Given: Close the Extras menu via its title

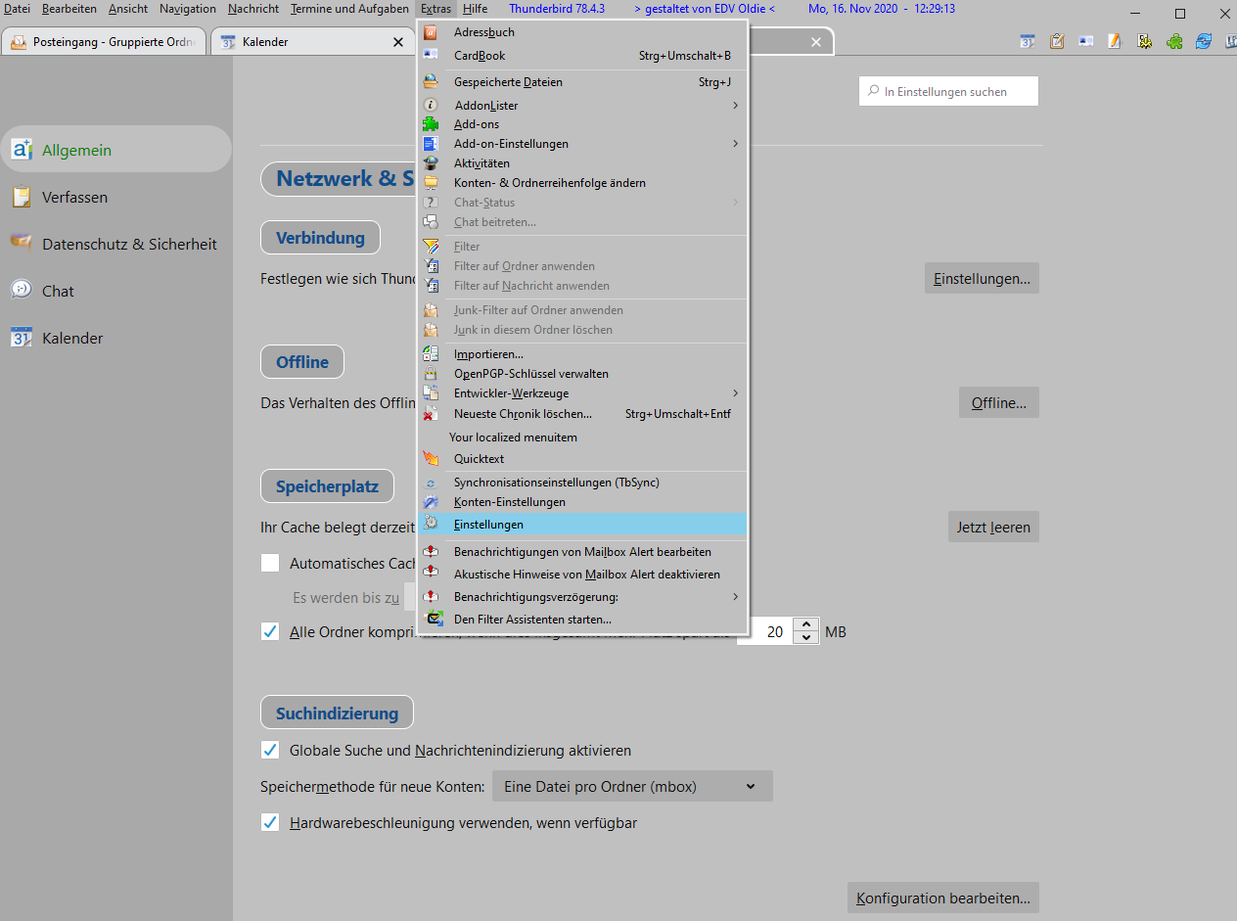Looking at the screenshot, I should 436,9.
